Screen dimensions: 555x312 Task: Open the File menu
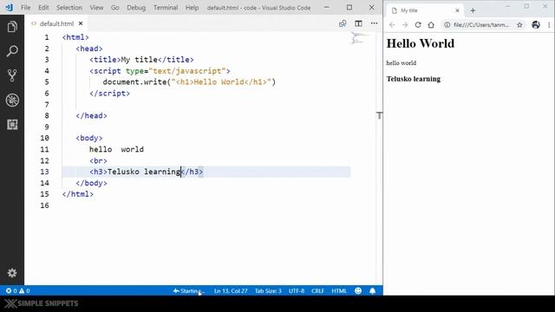(25, 8)
